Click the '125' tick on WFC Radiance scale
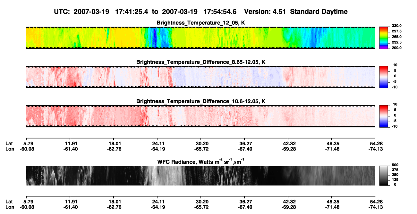Screen dimensions: 417x214 coord(396,179)
